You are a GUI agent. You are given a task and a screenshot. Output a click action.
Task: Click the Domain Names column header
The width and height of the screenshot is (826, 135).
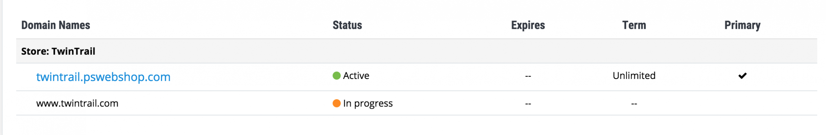click(x=56, y=25)
